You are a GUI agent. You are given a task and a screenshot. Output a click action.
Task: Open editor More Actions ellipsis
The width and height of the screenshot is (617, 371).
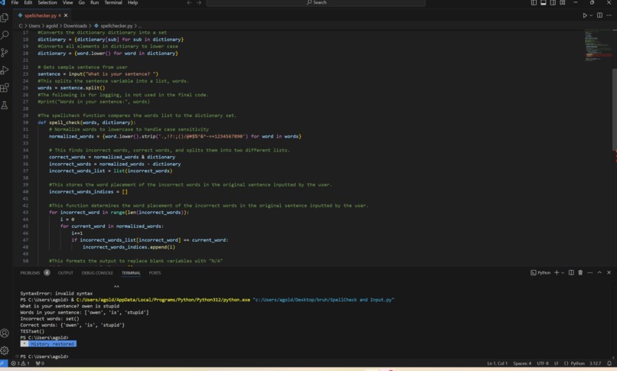pos(609,15)
